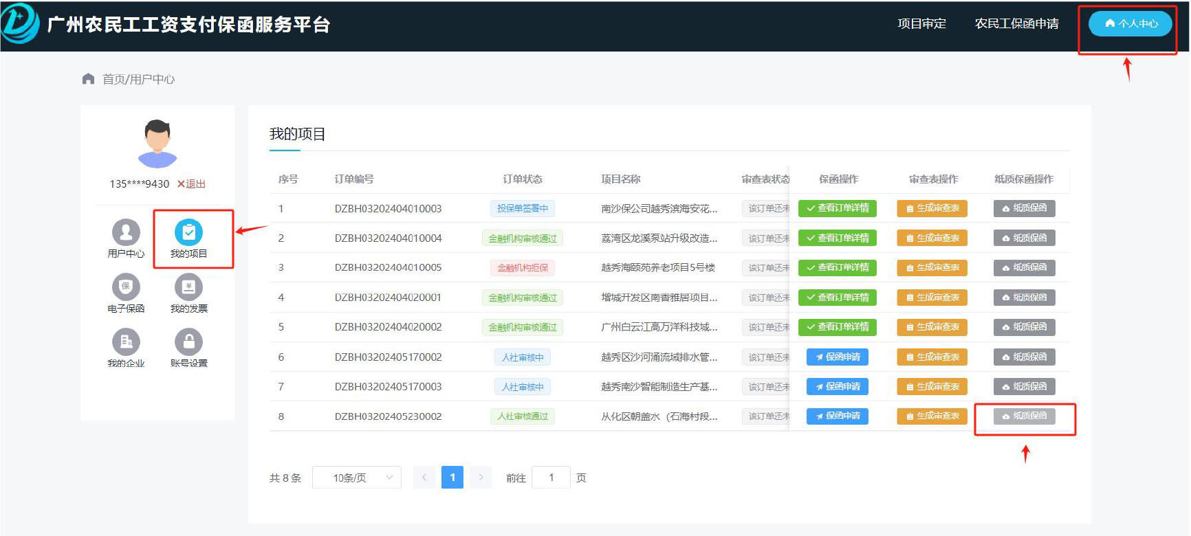Open the 电子保函 sidebar icon
Viewport: 1191px width, 536px height.
click(126, 287)
